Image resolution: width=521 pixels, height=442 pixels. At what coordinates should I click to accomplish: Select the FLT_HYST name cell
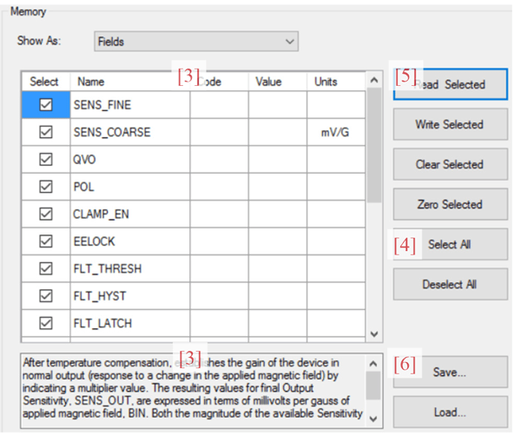tap(130, 296)
